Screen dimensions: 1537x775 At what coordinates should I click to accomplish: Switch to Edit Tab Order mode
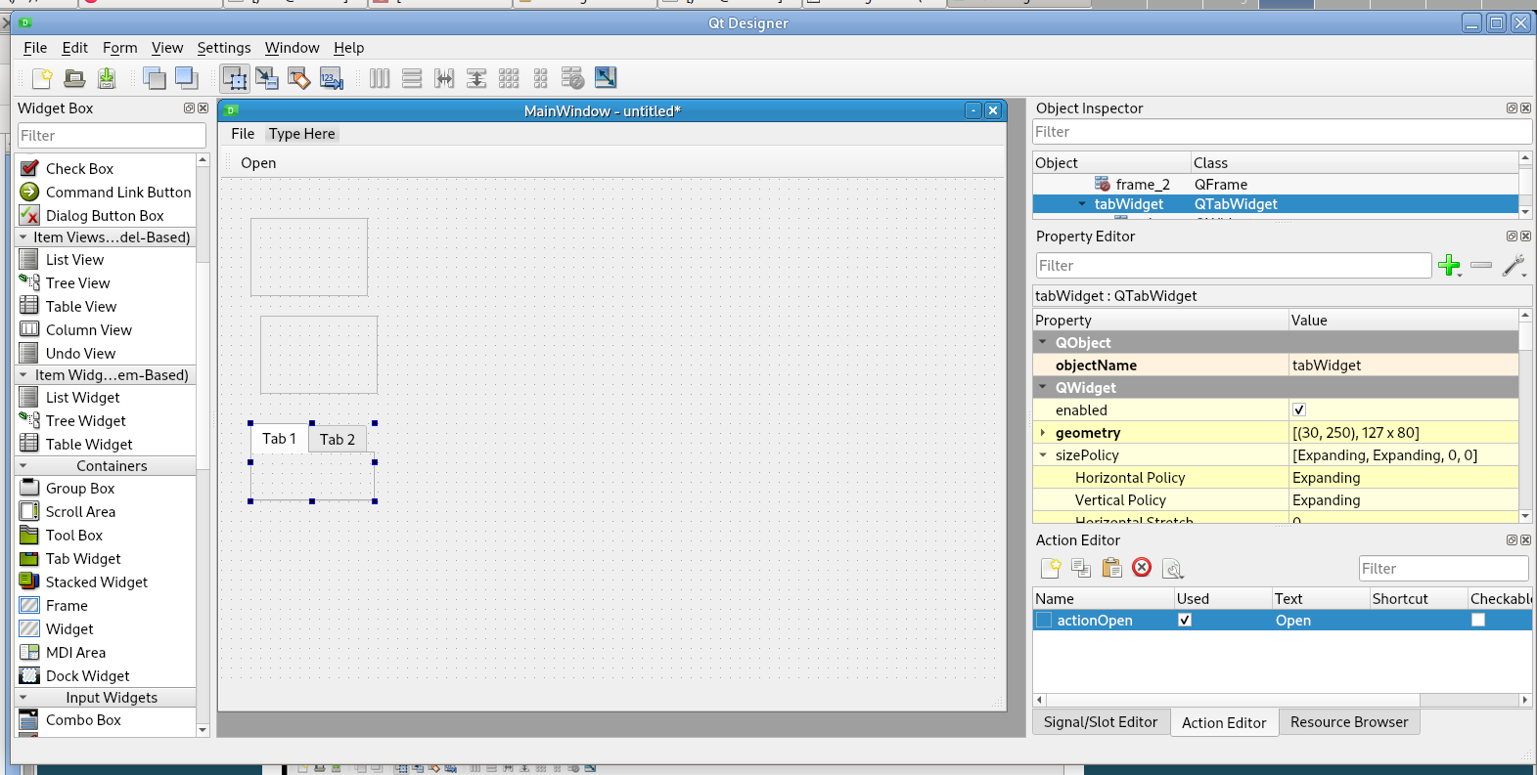coord(332,78)
